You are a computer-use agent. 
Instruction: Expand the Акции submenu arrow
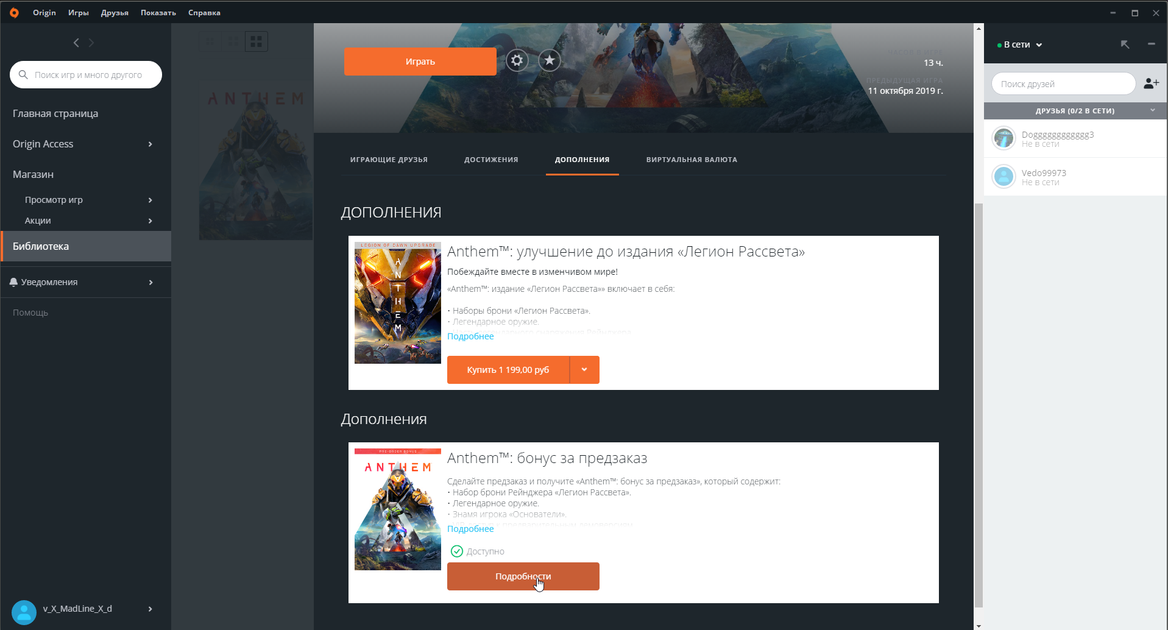tap(150, 221)
